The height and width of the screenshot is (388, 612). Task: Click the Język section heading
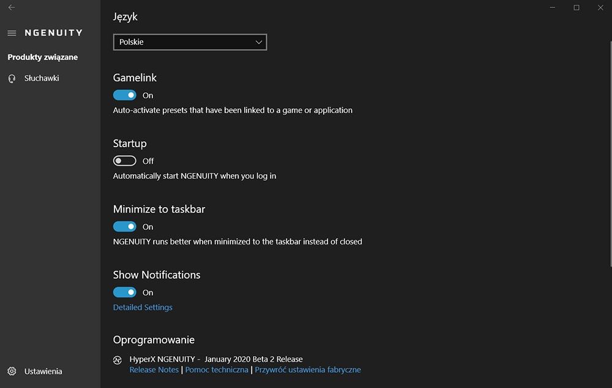tap(125, 17)
